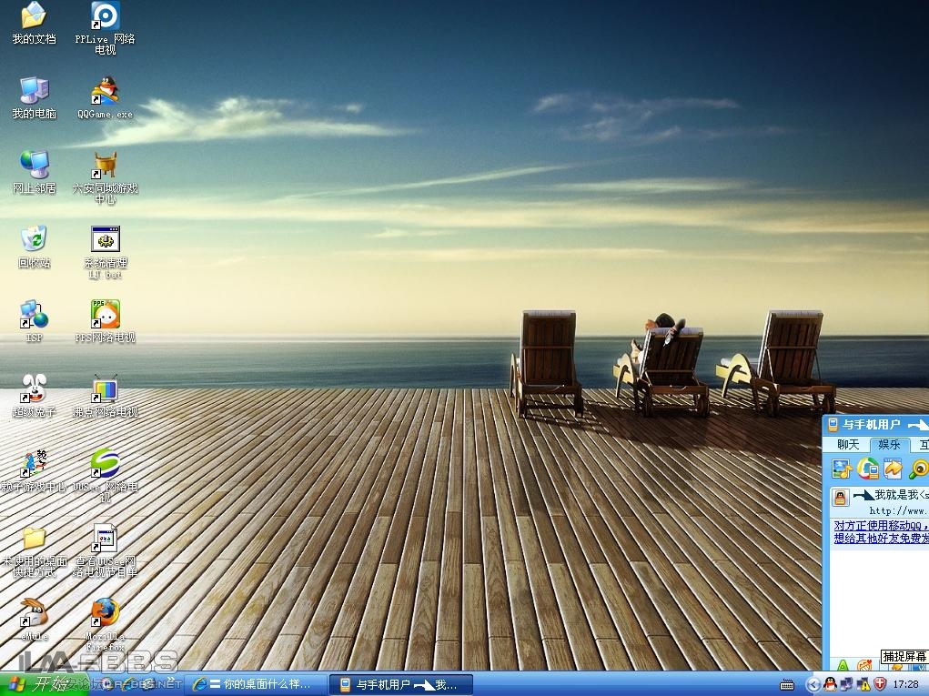This screenshot has height=696, width=929.
Task: Open 我的文档 folder icon
Action: tap(34, 16)
